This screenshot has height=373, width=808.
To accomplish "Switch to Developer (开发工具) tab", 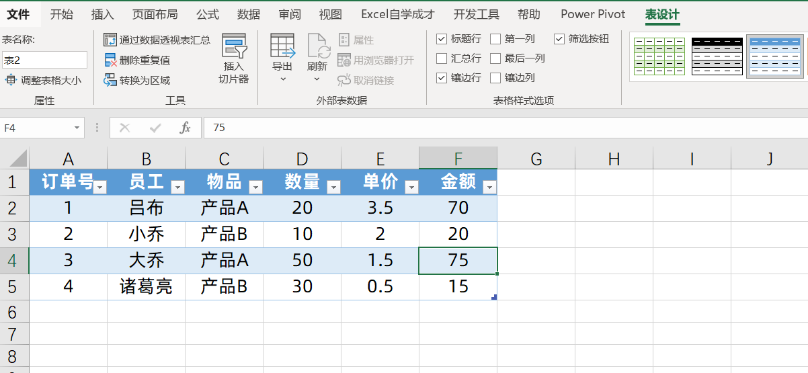I will [x=477, y=14].
